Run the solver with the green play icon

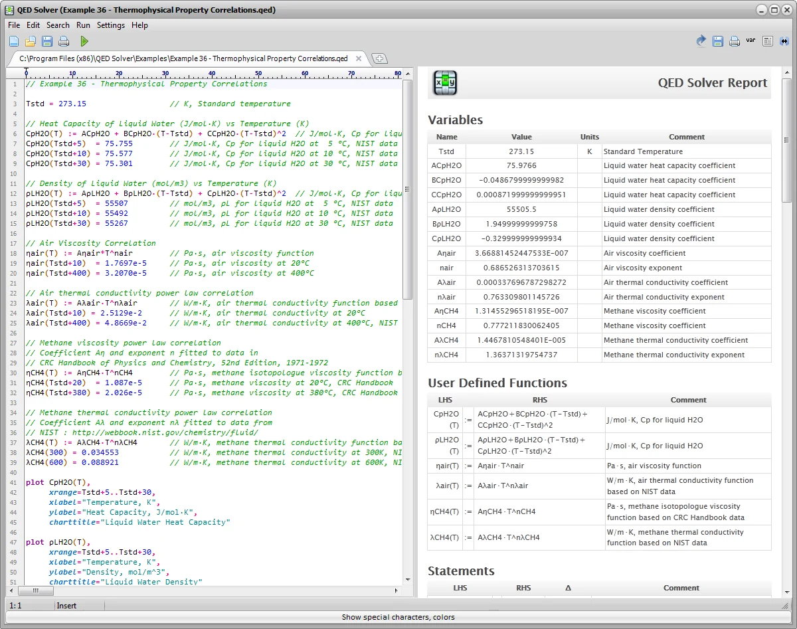pos(84,41)
